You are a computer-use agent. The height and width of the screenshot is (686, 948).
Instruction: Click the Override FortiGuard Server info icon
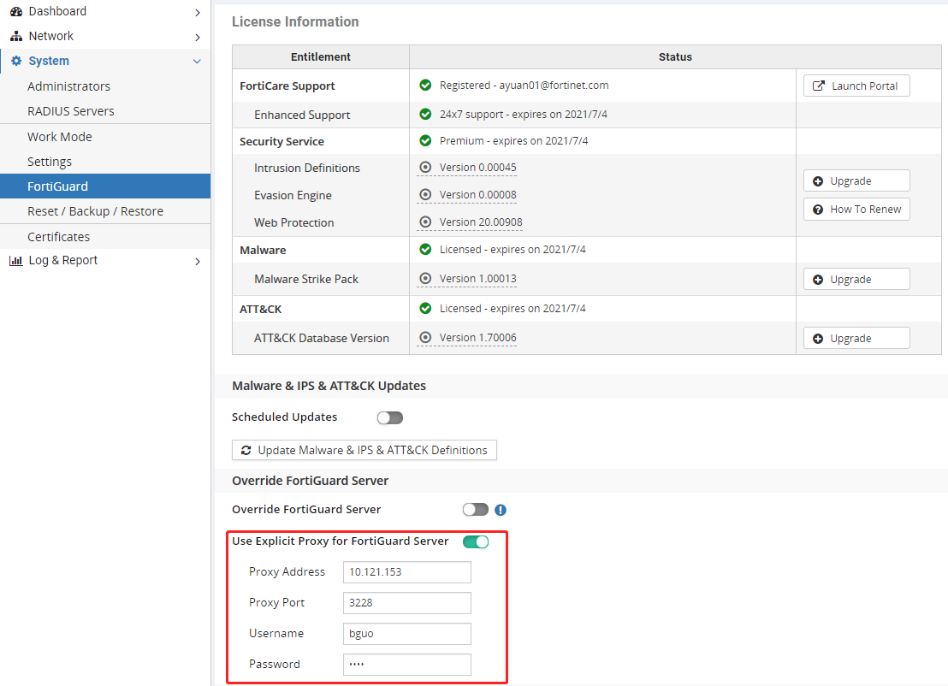point(501,510)
